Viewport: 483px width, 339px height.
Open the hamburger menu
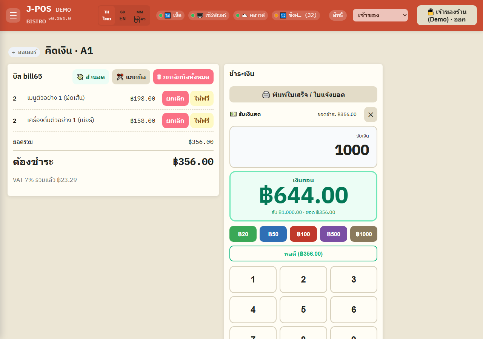point(13,15)
